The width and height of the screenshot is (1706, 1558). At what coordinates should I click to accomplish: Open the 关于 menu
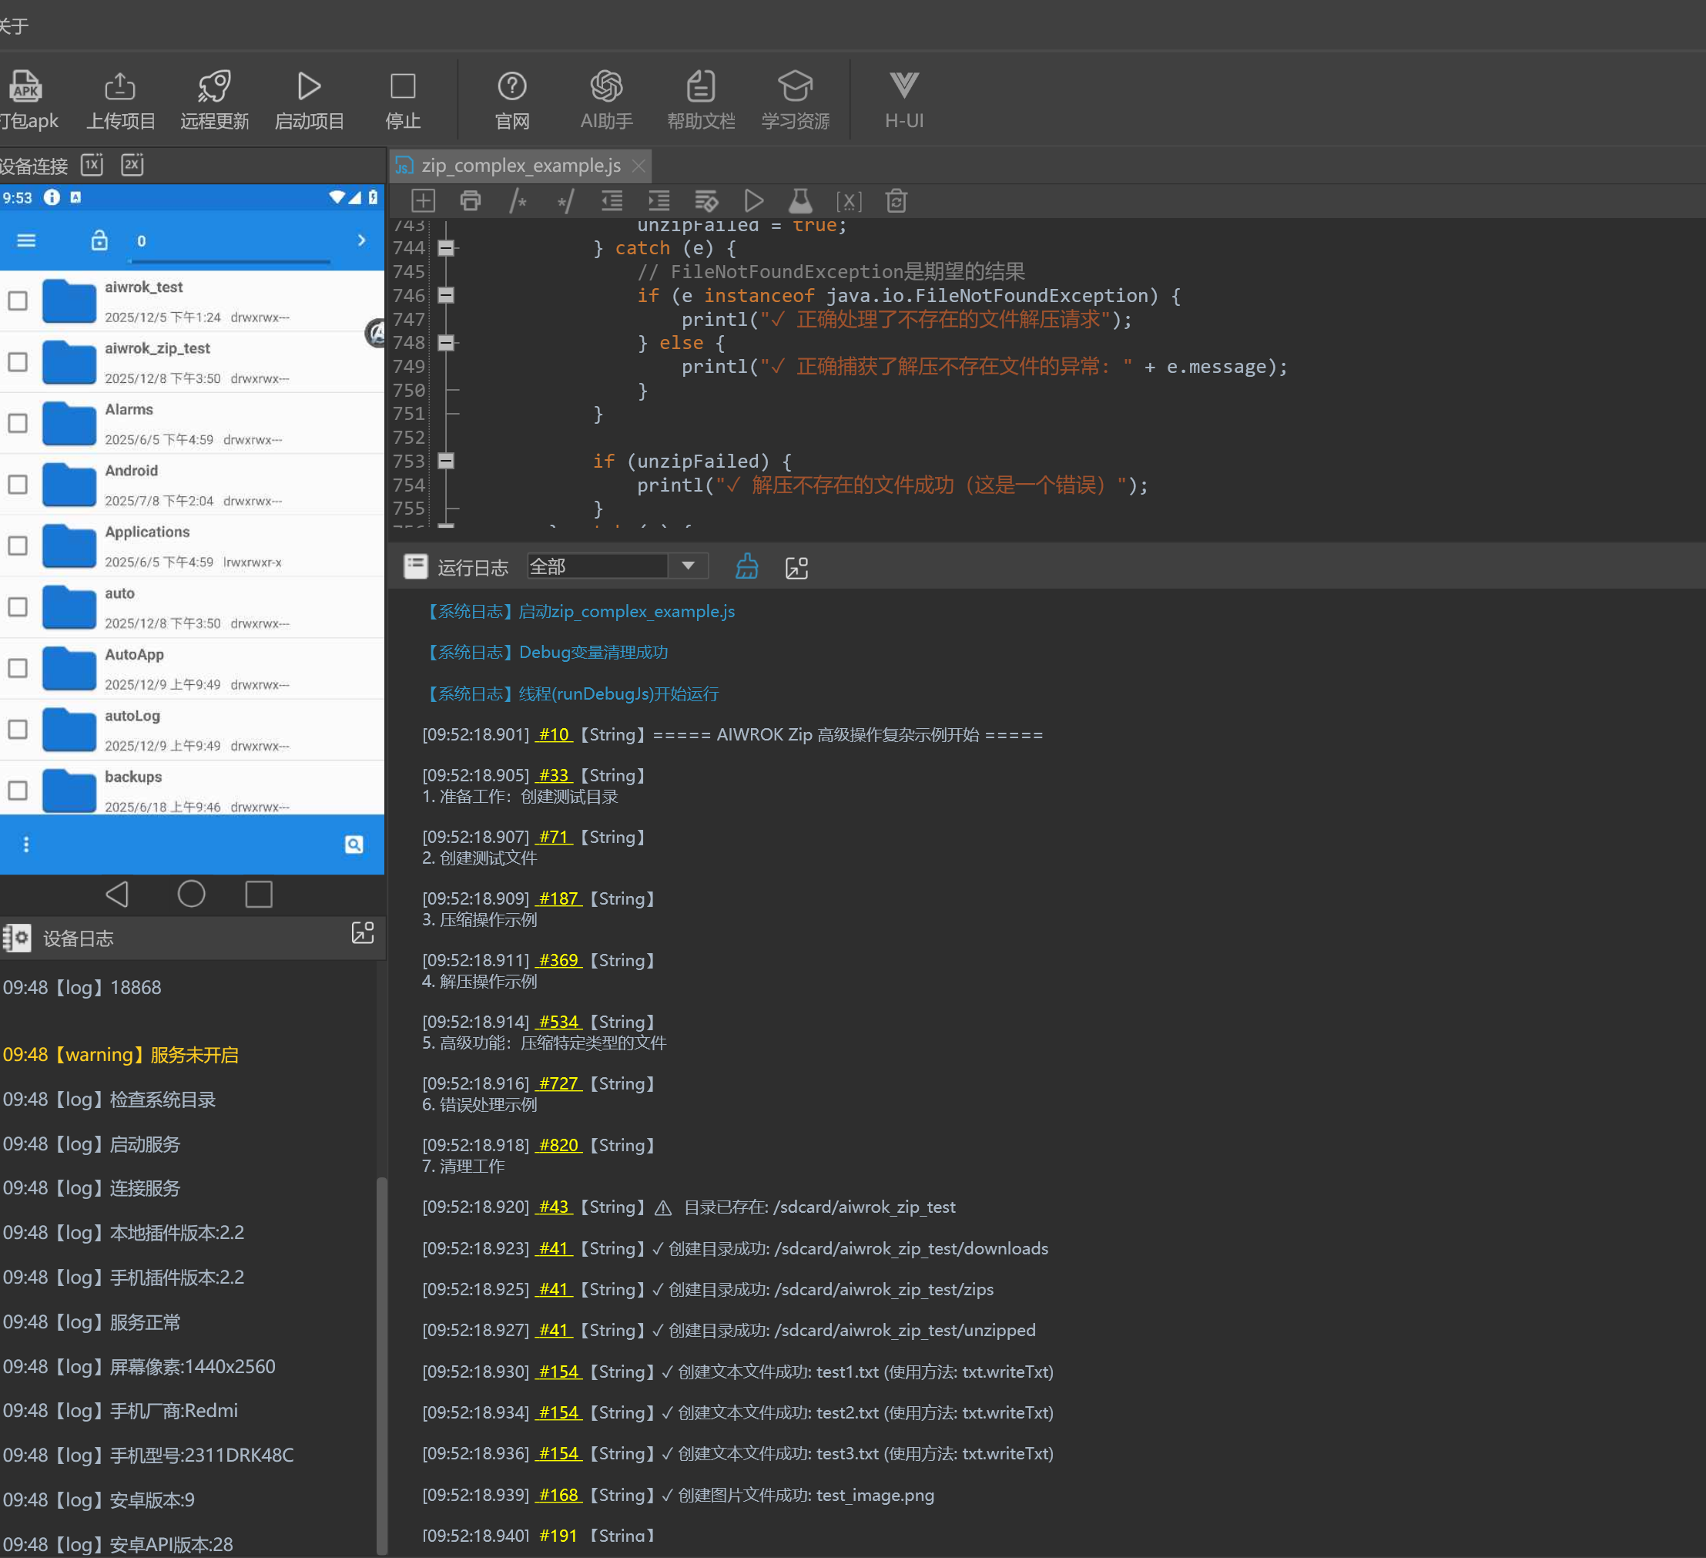click(x=14, y=25)
